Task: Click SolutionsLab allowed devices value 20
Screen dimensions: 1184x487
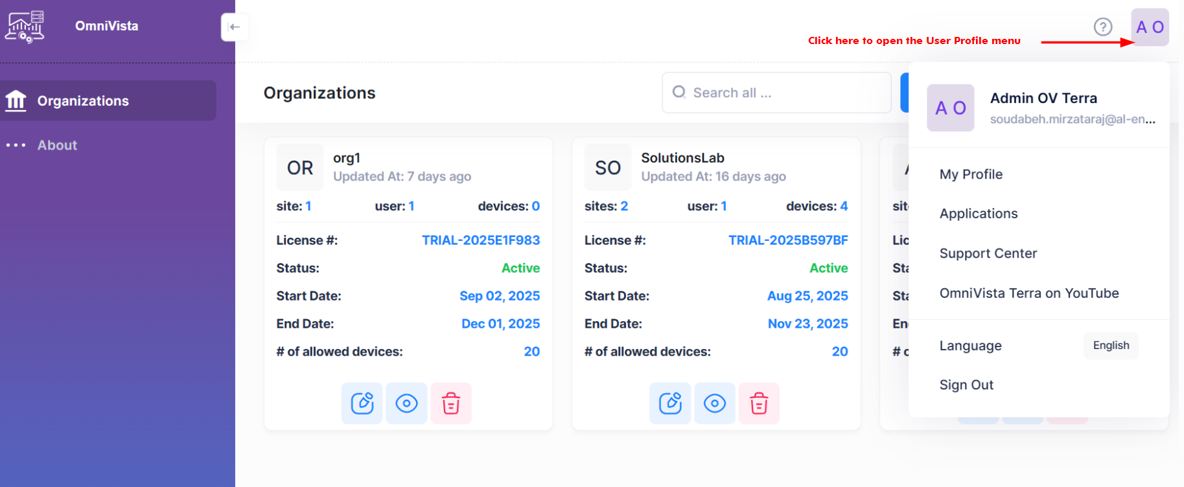Action: (840, 352)
